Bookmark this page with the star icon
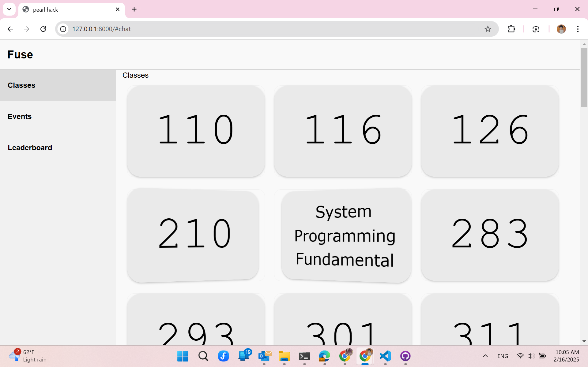 coord(488,29)
